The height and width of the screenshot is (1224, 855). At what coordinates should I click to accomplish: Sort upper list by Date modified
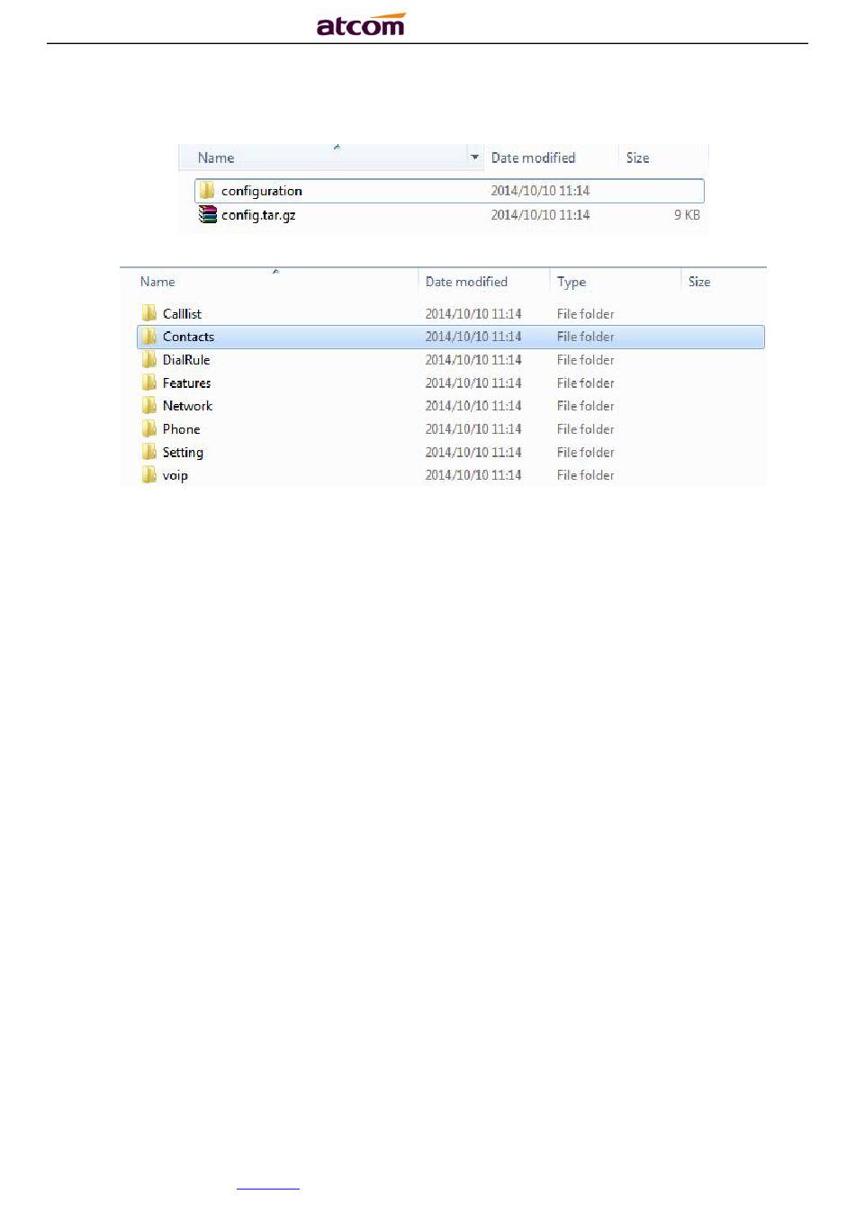point(533,157)
